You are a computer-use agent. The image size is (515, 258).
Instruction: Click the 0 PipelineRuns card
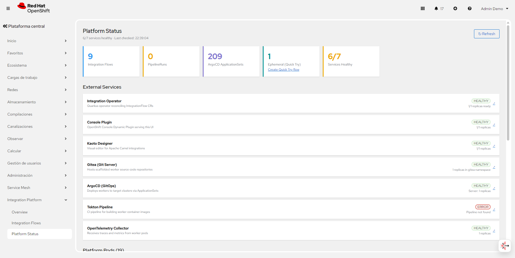(171, 61)
